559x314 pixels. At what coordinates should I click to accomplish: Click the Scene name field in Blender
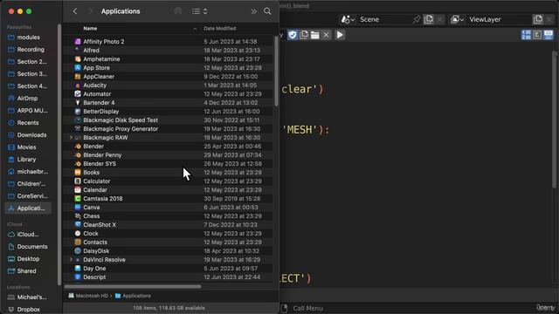click(383, 19)
